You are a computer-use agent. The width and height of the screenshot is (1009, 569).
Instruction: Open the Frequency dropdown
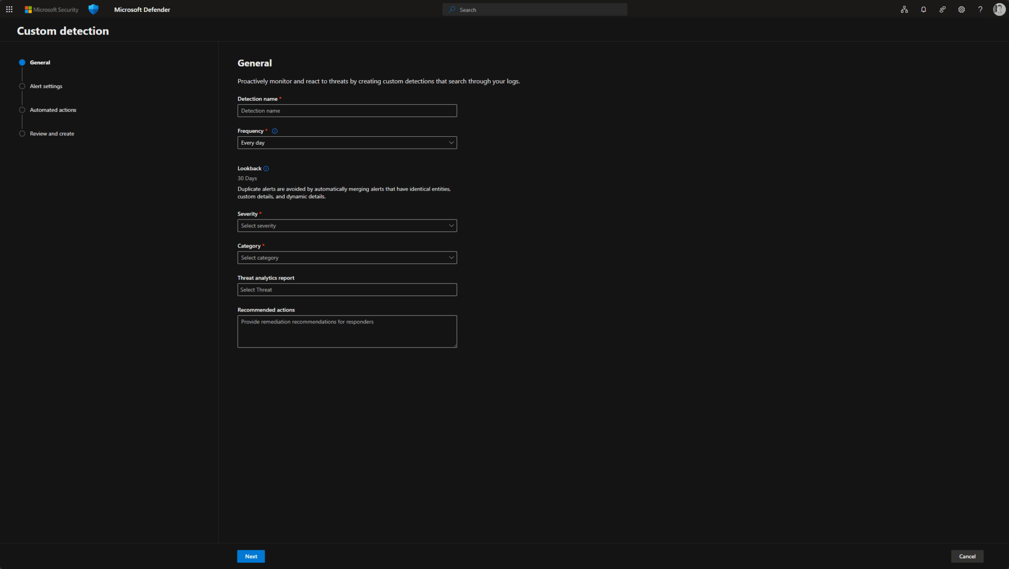pos(347,143)
